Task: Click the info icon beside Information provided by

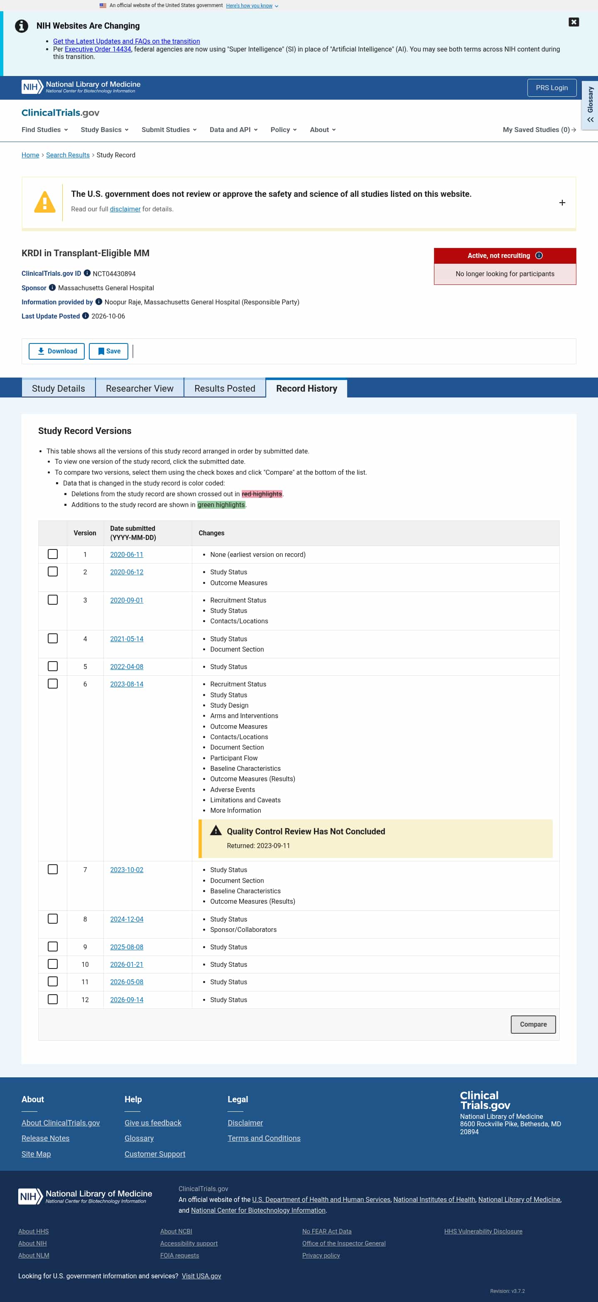Action: pos(98,301)
